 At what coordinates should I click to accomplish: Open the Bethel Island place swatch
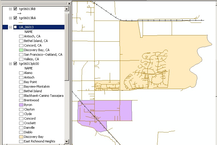(x=21, y=91)
